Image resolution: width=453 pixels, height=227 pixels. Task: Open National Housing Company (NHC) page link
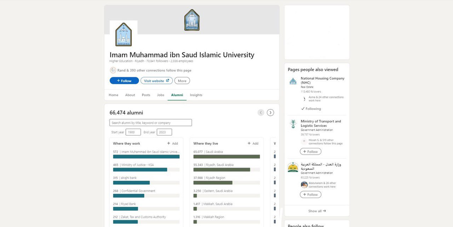pyautogui.click(x=322, y=81)
